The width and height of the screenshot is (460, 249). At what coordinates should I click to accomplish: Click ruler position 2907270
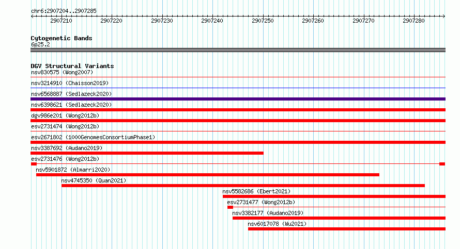(x=363, y=21)
